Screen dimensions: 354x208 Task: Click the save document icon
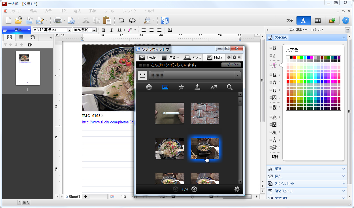click(x=29, y=20)
